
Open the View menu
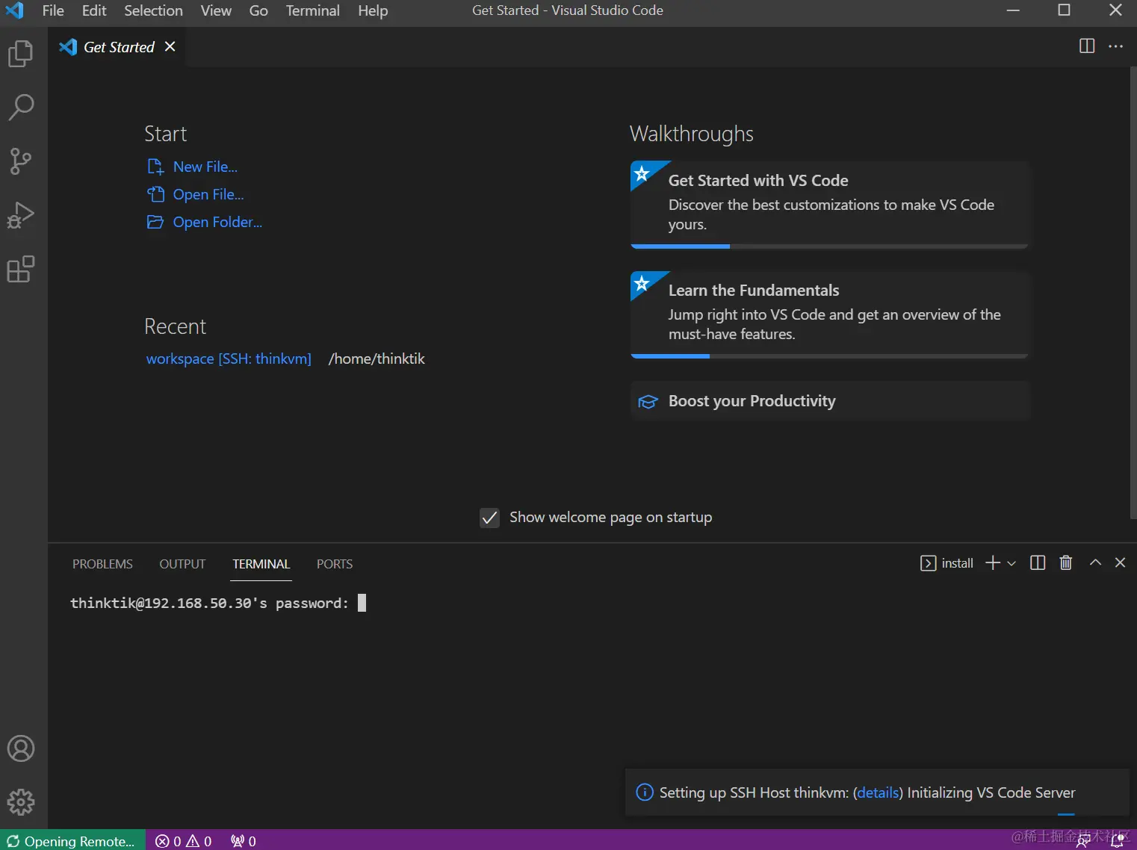tap(216, 10)
